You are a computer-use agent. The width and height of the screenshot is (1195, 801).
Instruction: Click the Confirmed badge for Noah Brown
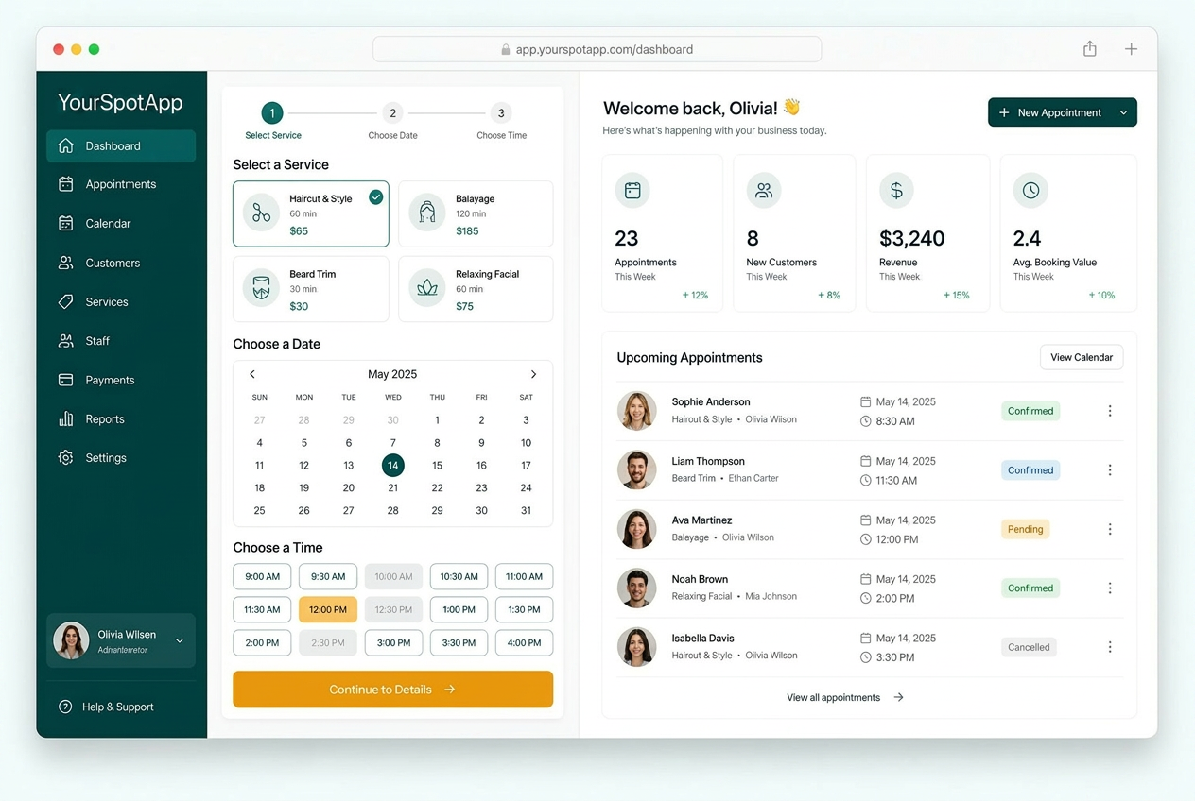click(1030, 588)
